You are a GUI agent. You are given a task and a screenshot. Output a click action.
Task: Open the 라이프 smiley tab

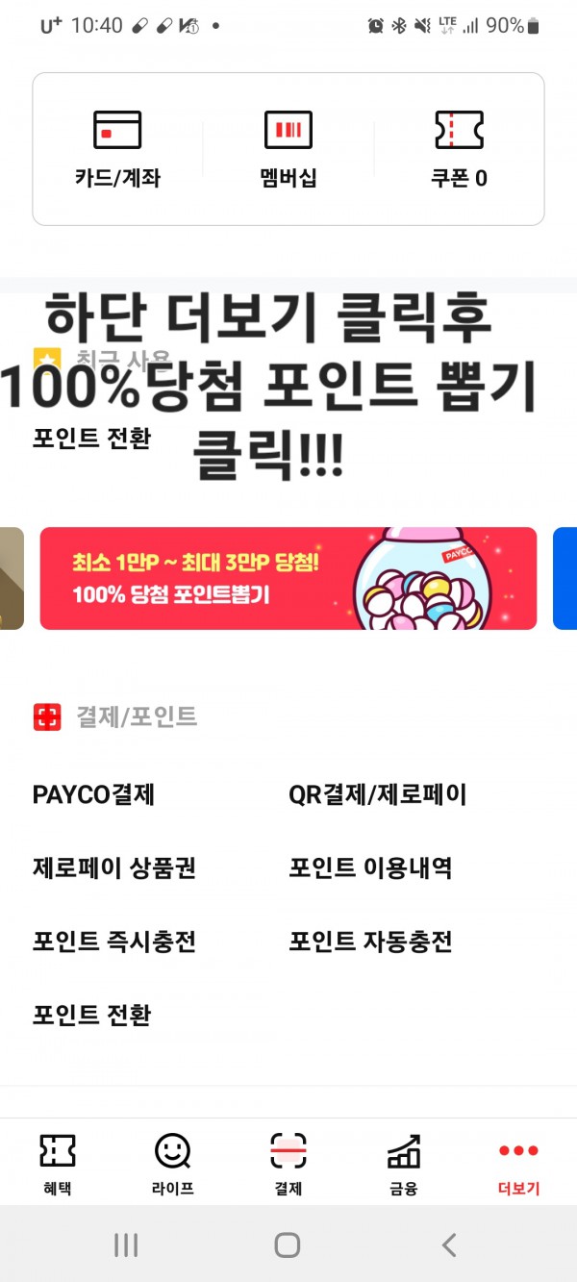pos(172,1150)
